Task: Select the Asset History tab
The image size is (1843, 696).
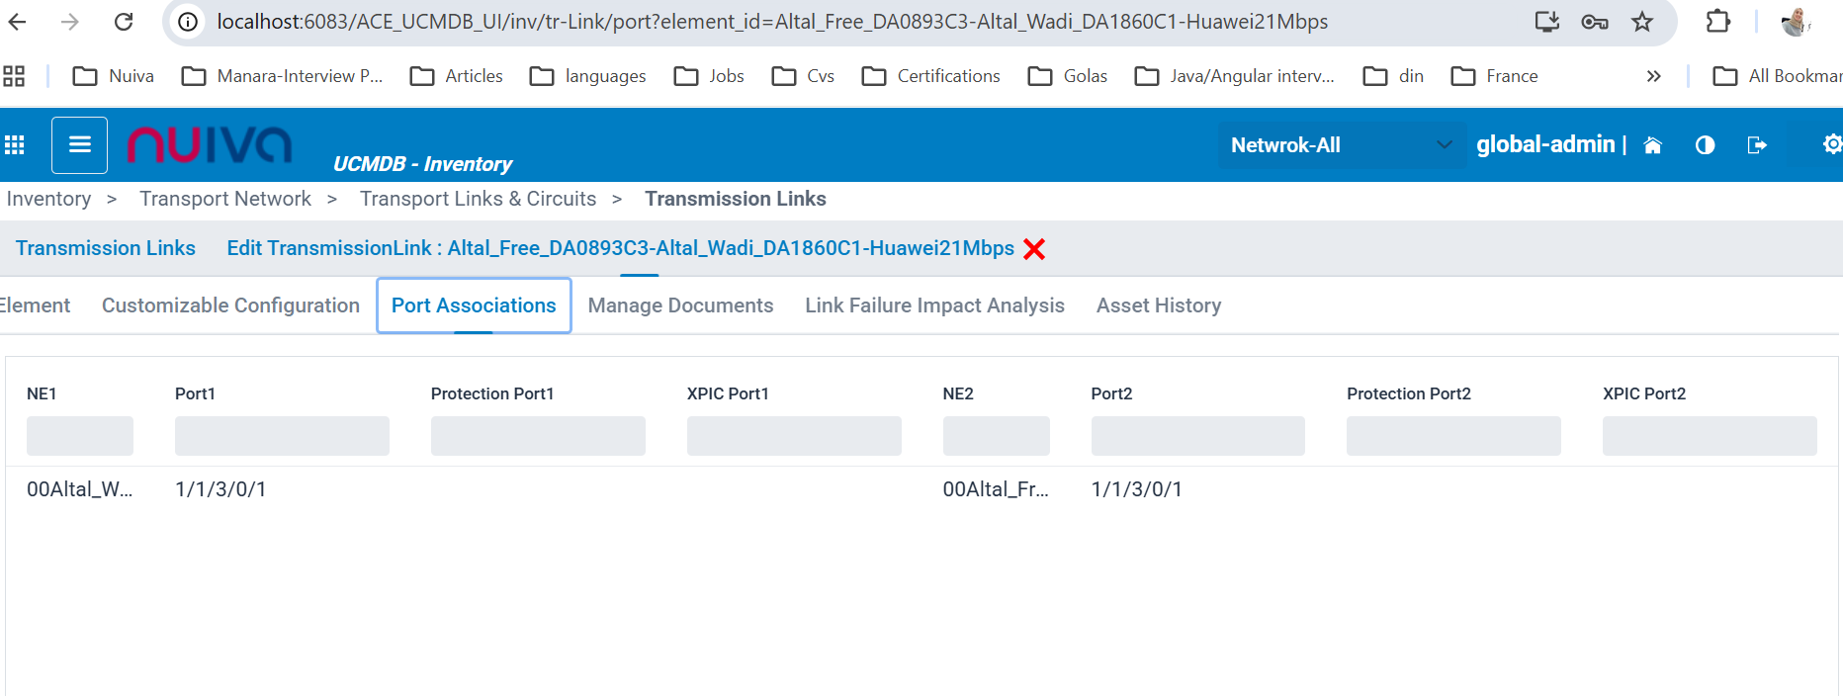Action: pos(1158,305)
